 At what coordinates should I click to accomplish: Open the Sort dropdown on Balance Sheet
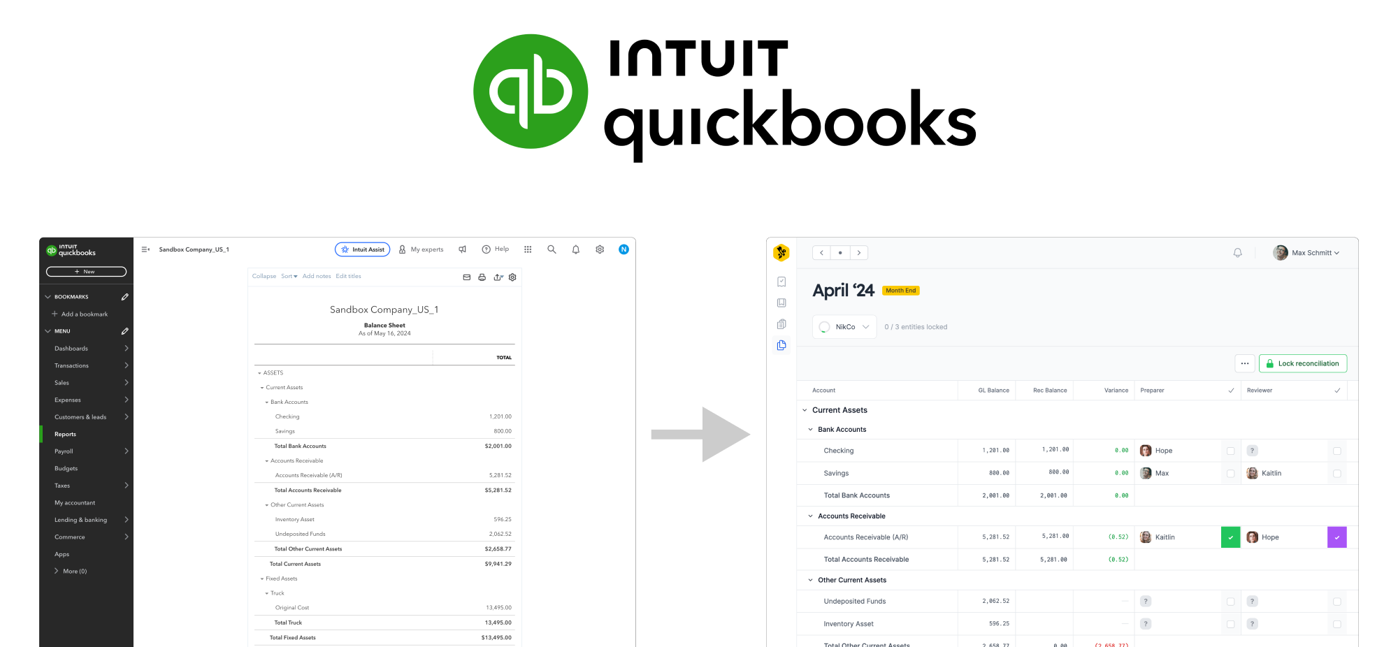[289, 276]
